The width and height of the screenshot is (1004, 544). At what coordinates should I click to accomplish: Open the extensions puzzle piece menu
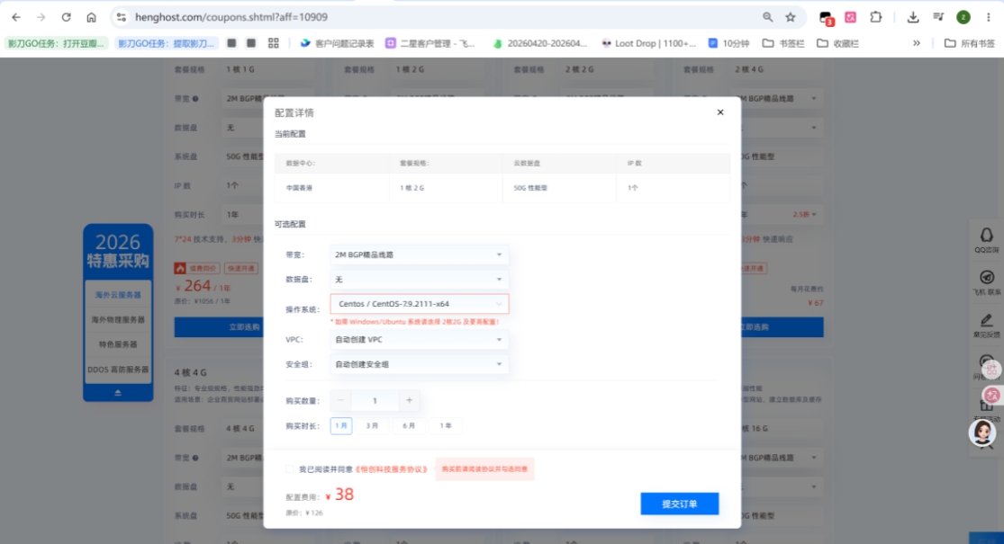pyautogui.click(x=876, y=17)
